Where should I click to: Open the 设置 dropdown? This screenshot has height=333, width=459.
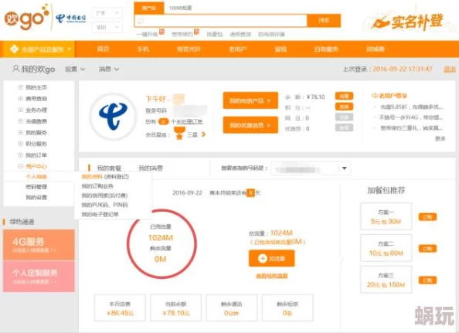point(75,70)
